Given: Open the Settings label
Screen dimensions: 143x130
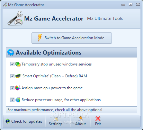Looking at the screenshot, I should click(56, 124).
